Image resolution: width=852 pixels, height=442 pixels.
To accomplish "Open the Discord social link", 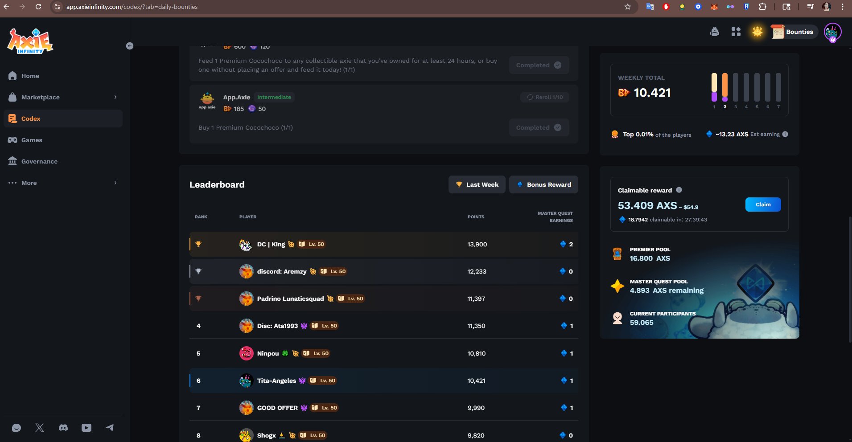I will 63,428.
